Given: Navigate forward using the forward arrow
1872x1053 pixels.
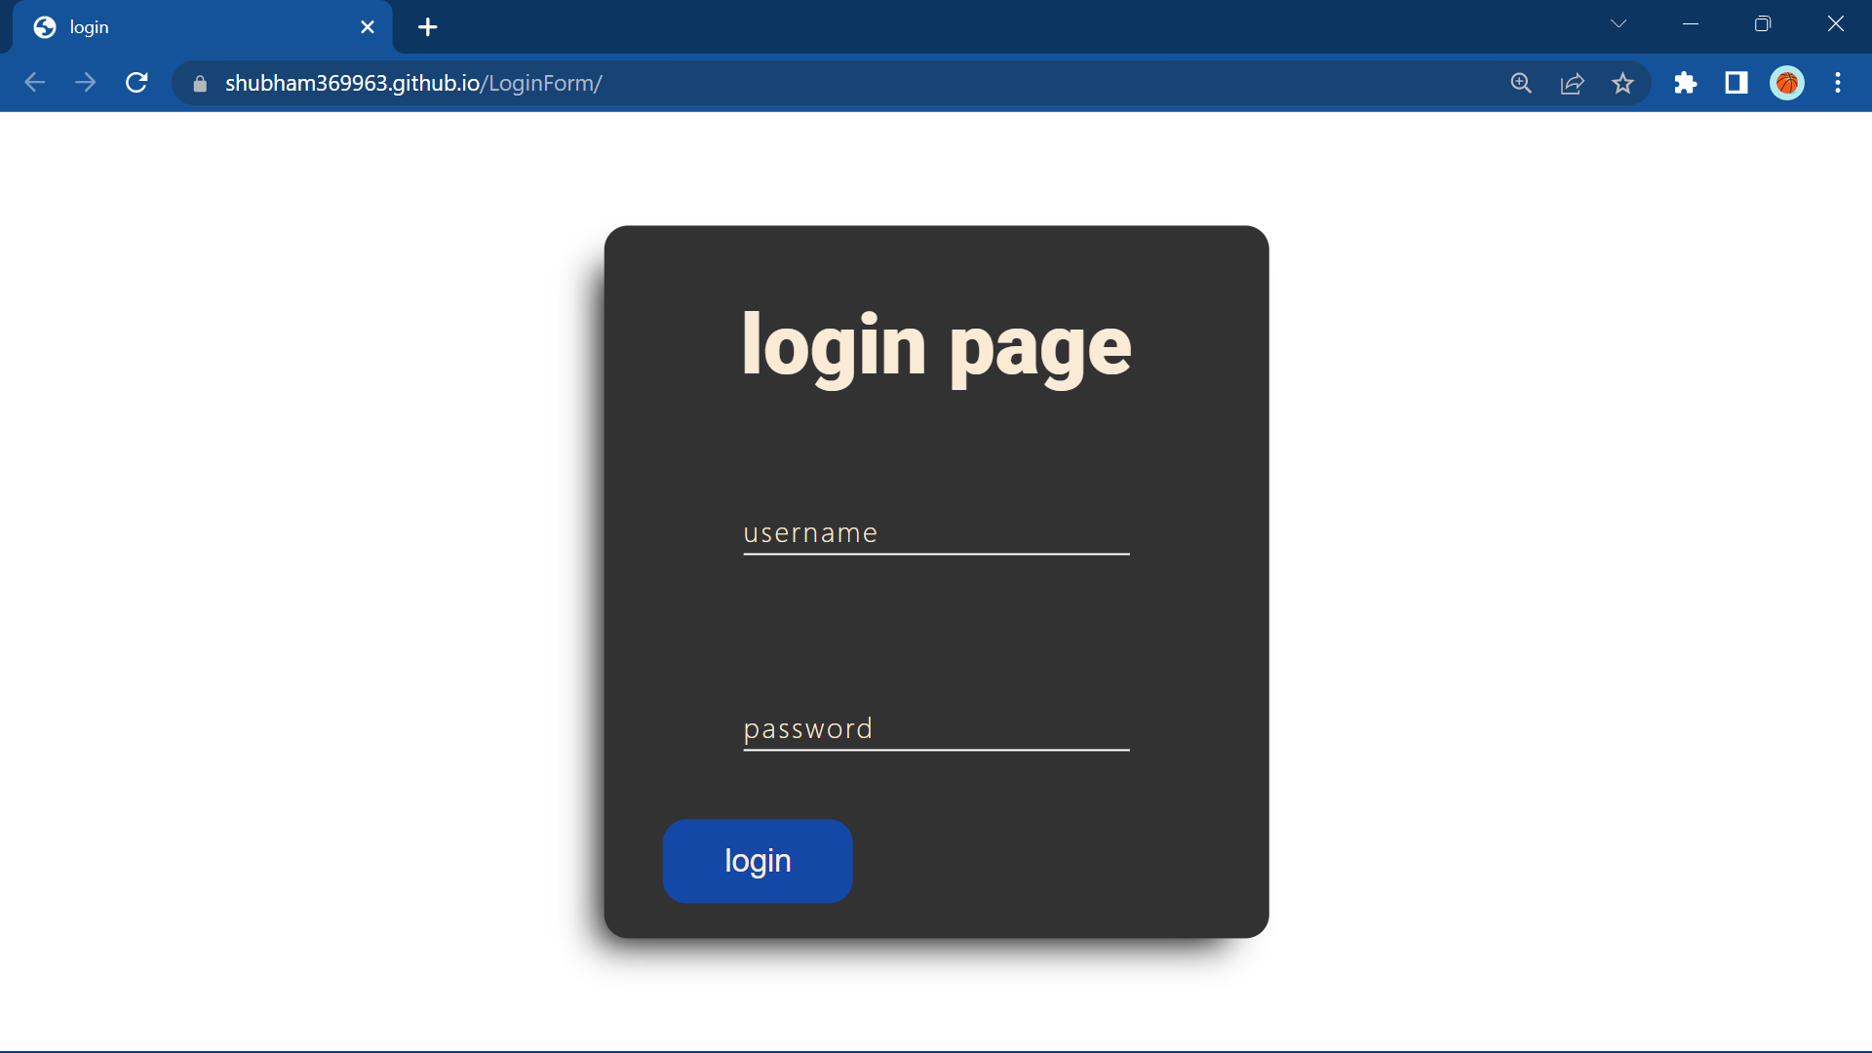Looking at the screenshot, I should click(x=86, y=82).
